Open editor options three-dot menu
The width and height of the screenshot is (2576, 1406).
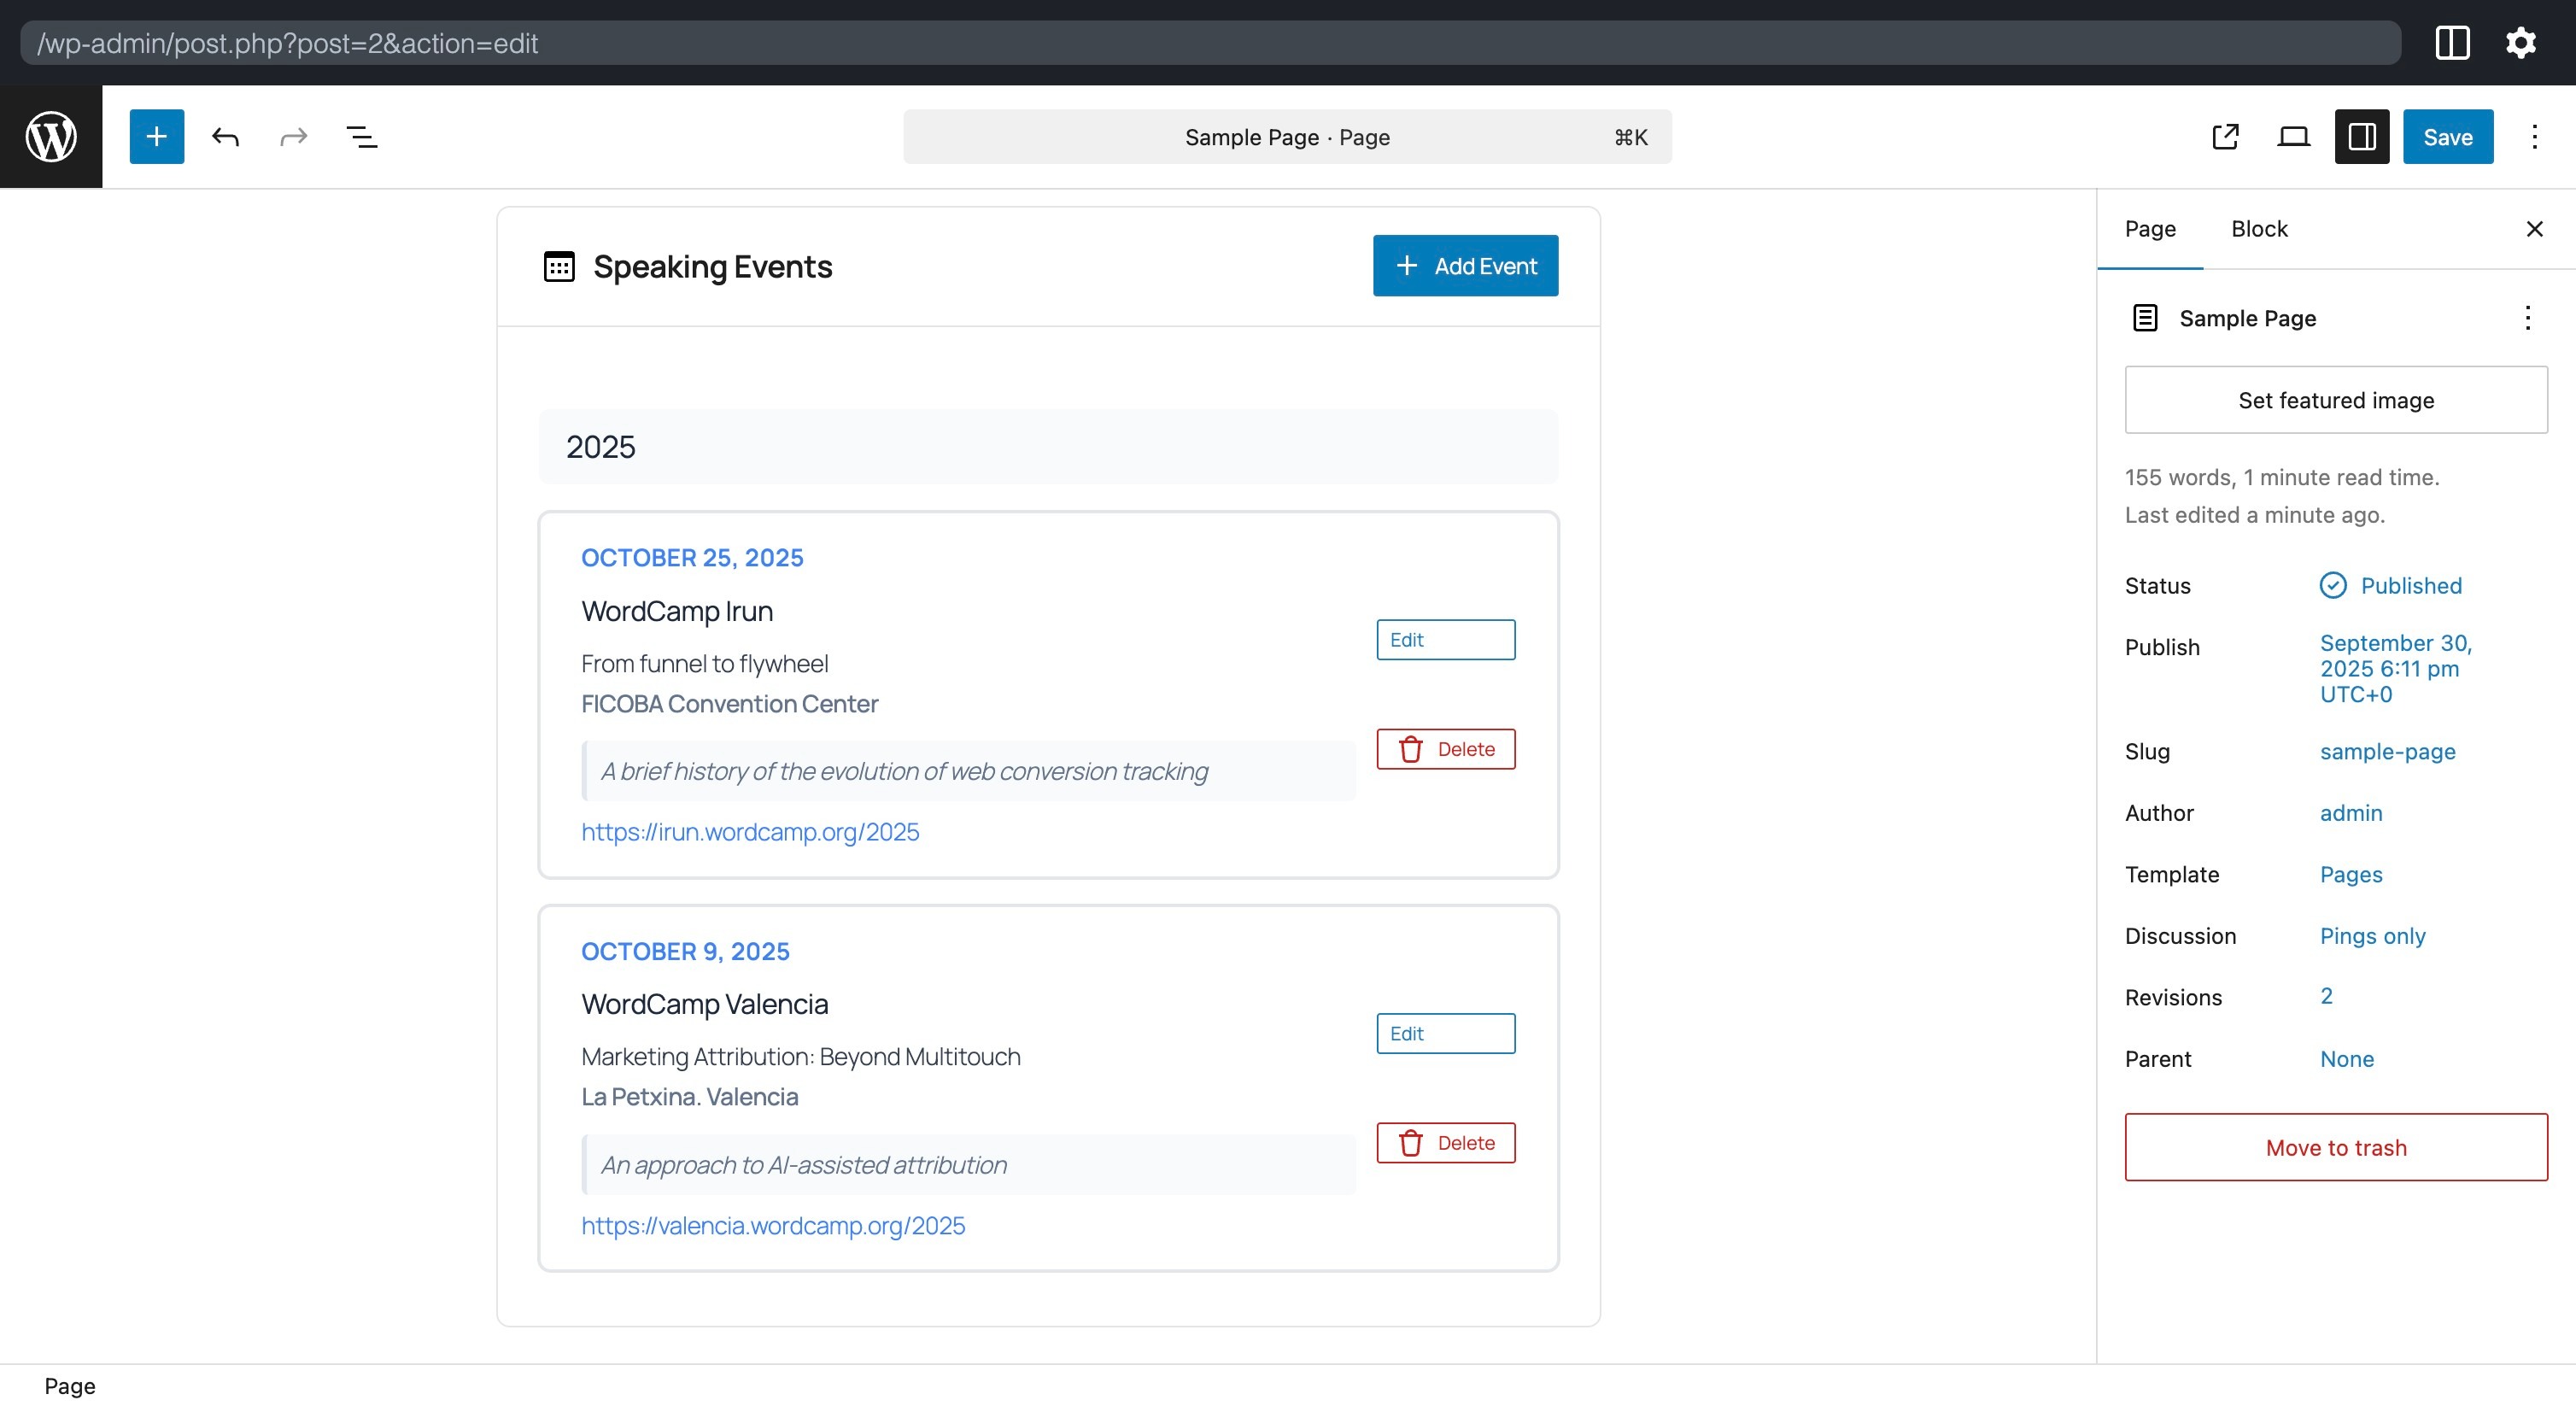[2534, 137]
